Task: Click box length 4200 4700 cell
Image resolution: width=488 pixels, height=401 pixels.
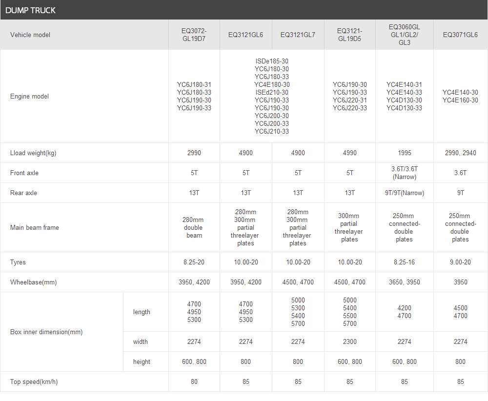Action: click(x=404, y=312)
